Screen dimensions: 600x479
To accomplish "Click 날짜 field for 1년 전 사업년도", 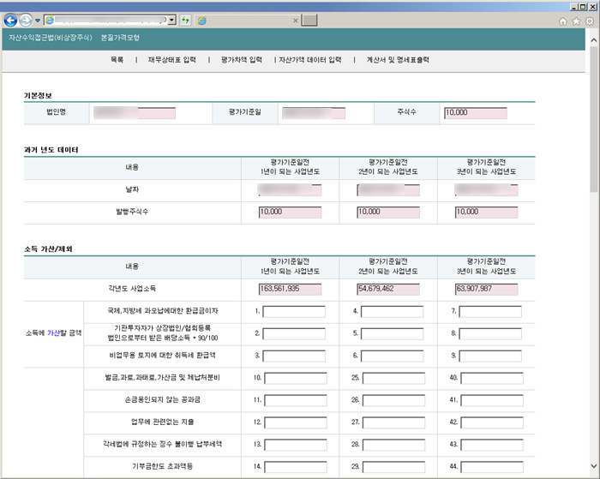I will pyautogui.click(x=290, y=189).
